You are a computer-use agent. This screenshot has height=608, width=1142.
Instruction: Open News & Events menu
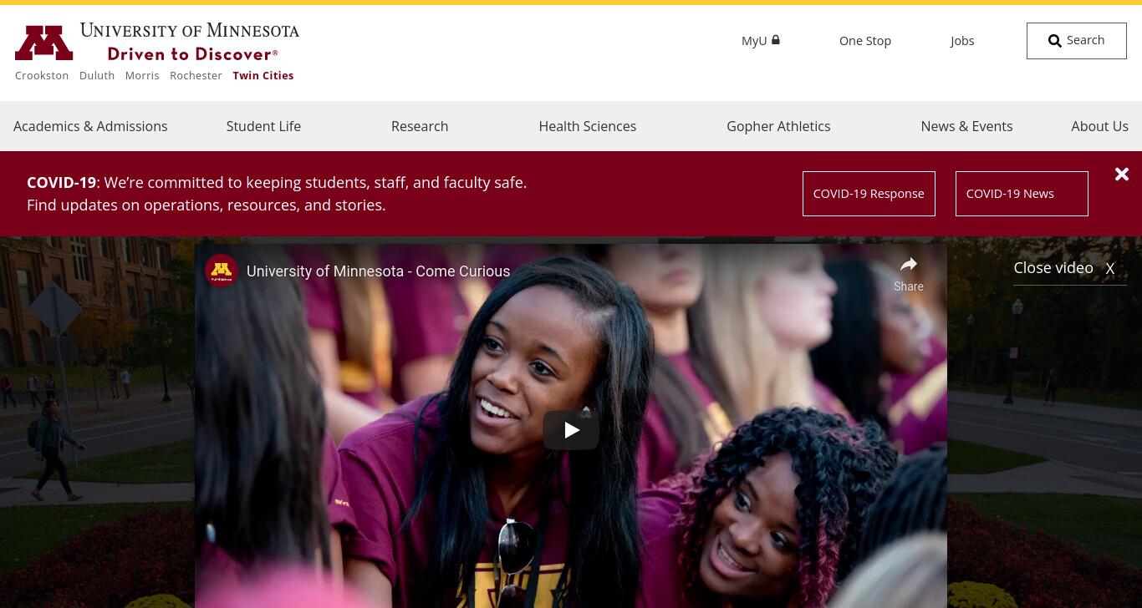[x=966, y=126]
